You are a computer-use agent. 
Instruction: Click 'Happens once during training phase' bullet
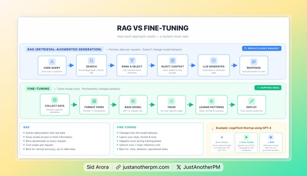coord(140,141)
